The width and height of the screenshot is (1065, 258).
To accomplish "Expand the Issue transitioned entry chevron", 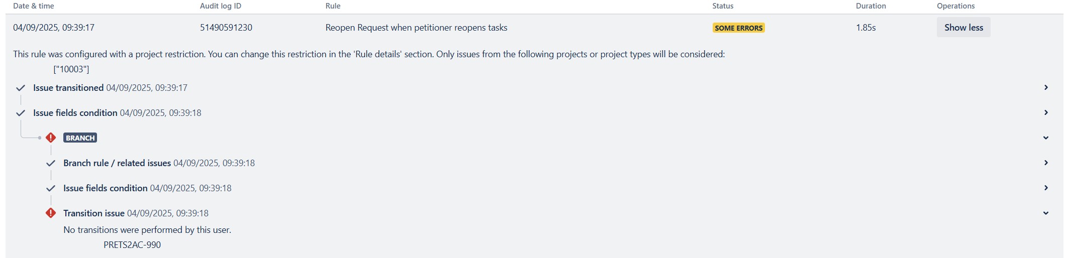I will 1046,87.
